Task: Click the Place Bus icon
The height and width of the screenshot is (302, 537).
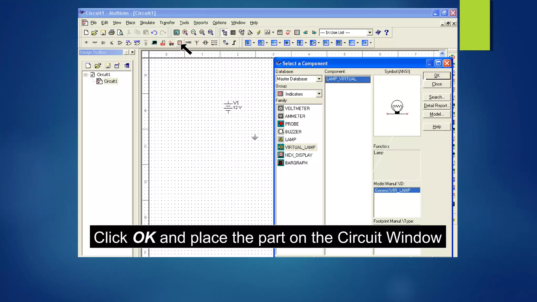Action: tap(234, 43)
